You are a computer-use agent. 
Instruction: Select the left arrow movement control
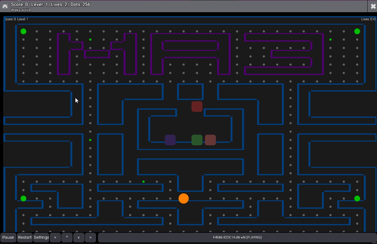(x=55, y=237)
